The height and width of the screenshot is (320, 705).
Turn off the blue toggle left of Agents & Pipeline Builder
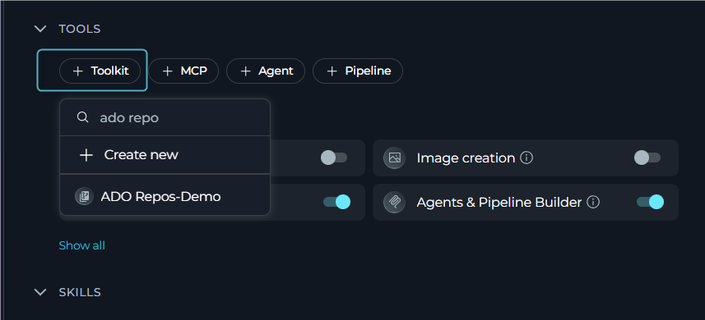336,202
